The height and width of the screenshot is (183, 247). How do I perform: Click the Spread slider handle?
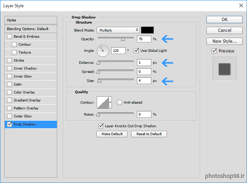pyautogui.click(x=98, y=72)
